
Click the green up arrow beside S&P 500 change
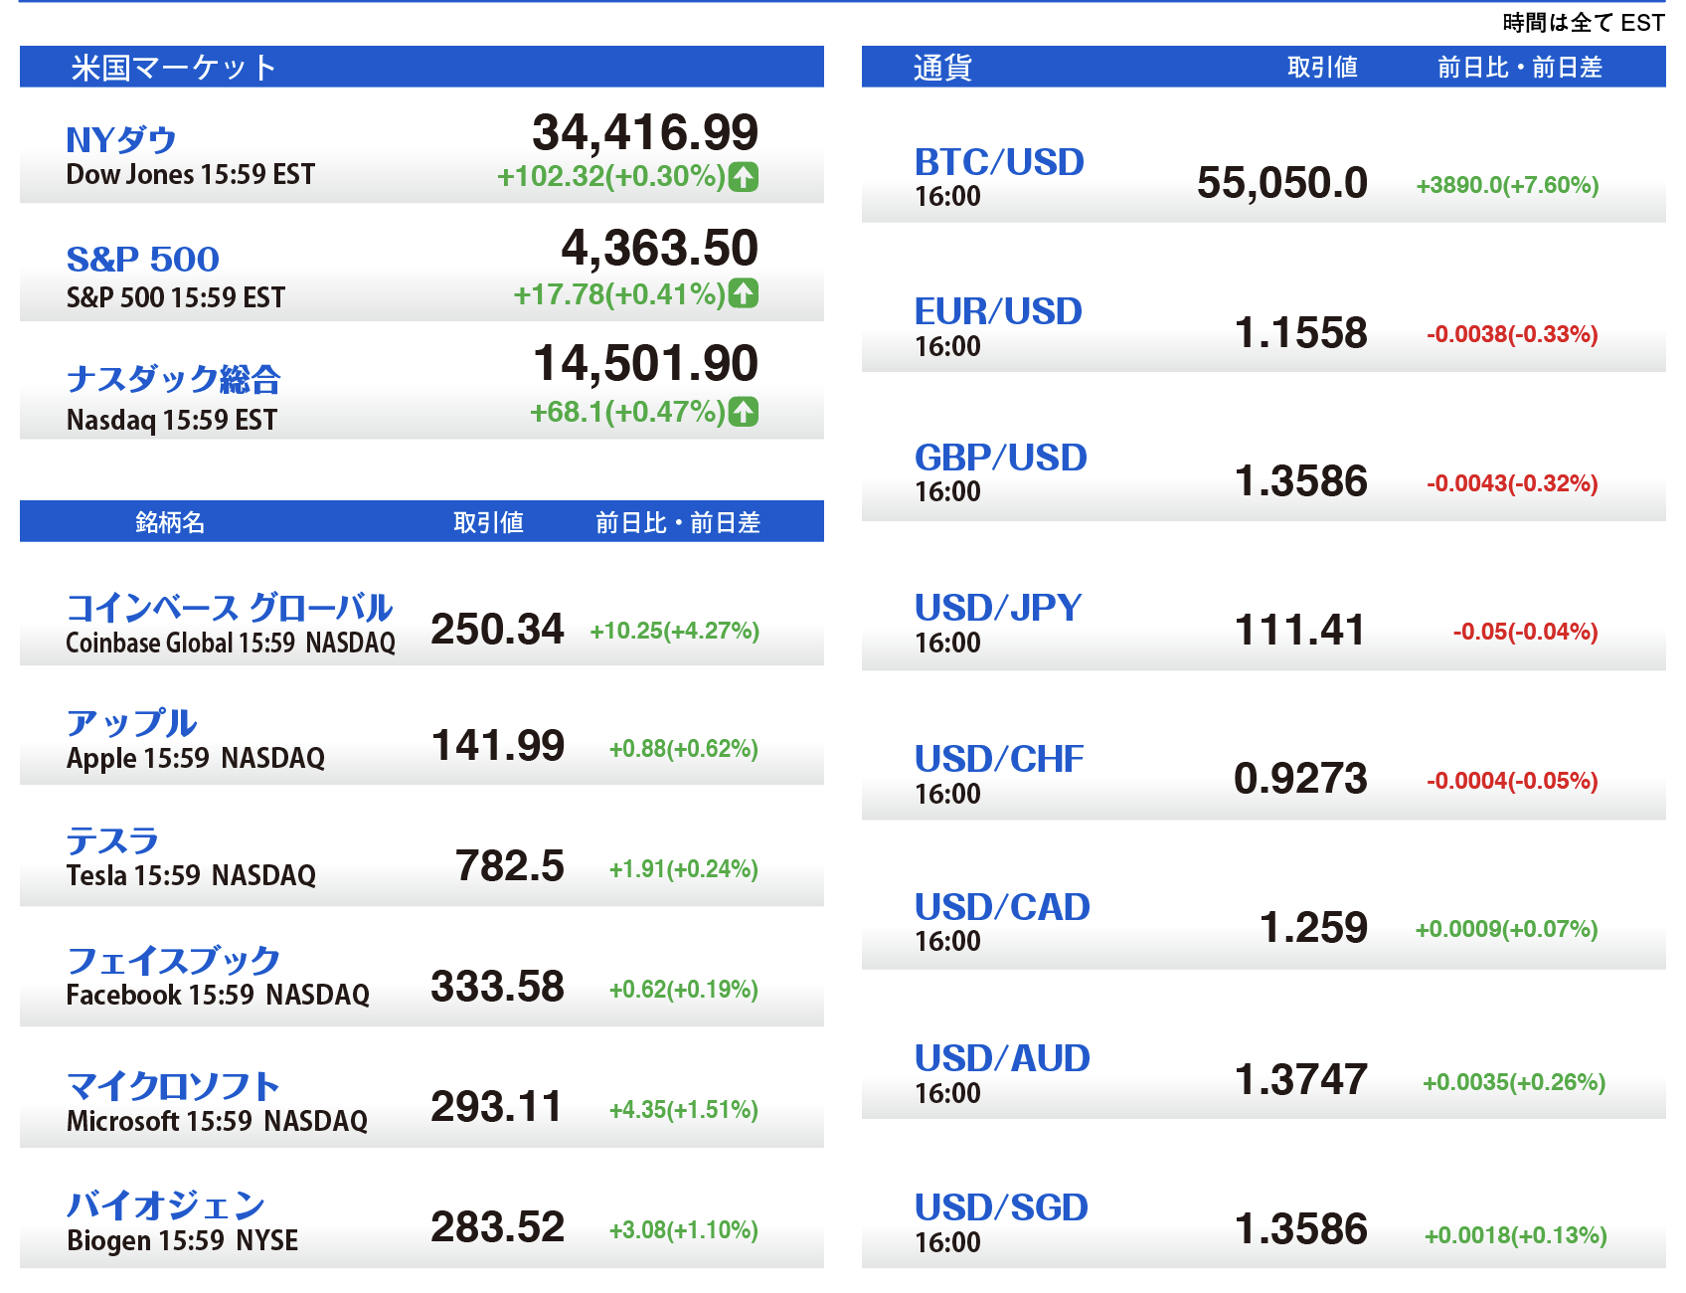pyautogui.click(x=743, y=293)
